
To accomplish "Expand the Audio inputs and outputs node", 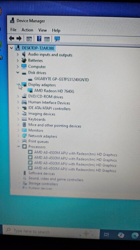I will coord(18,55).
